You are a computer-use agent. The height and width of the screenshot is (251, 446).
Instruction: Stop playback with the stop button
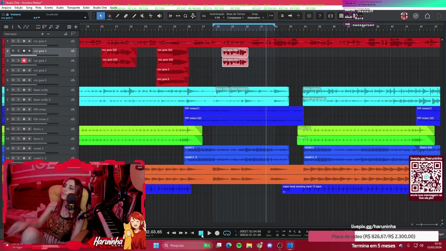coord(201,233)
